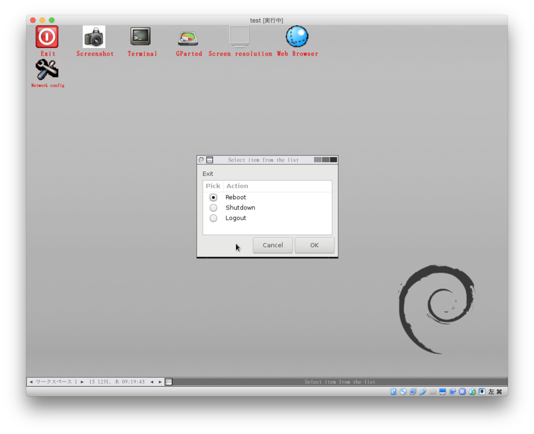
Task: Click the keyboard capture arrow status icon
Action: (482, 392)
